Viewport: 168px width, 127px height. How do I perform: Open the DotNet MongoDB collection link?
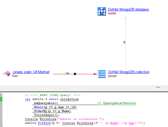pos(129,72)
